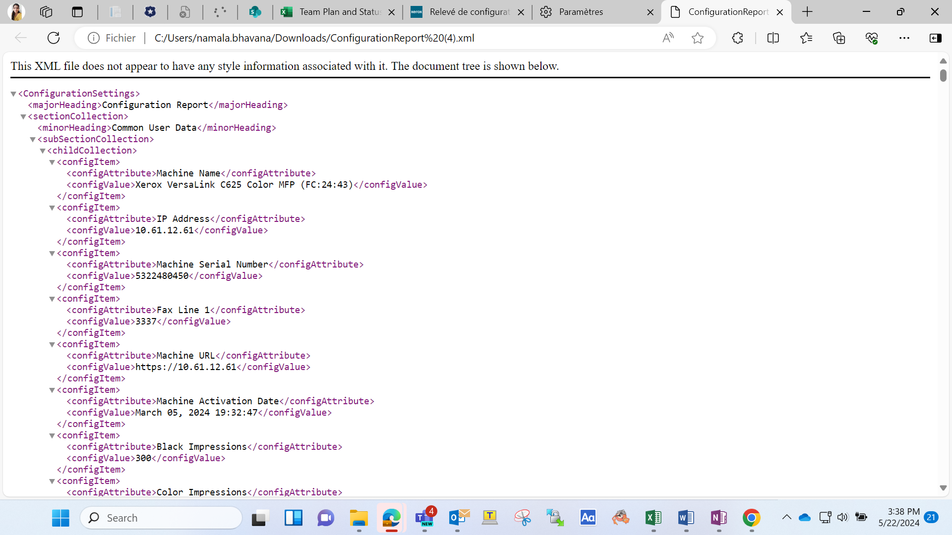The image size is (952, 535).
Task: Click the vertical scrollbar down arrow
Action: [943, 488]
